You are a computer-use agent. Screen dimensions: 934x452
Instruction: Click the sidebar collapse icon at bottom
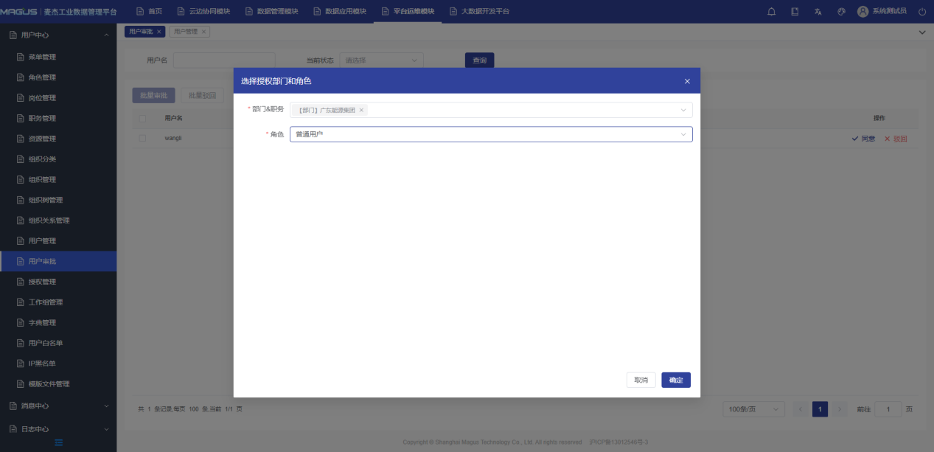click(59, 442)
